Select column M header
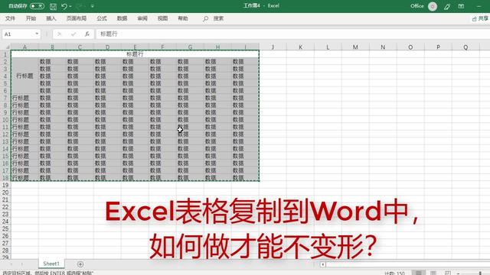Viewport: 490px width, 275px height. pos(355,47)
